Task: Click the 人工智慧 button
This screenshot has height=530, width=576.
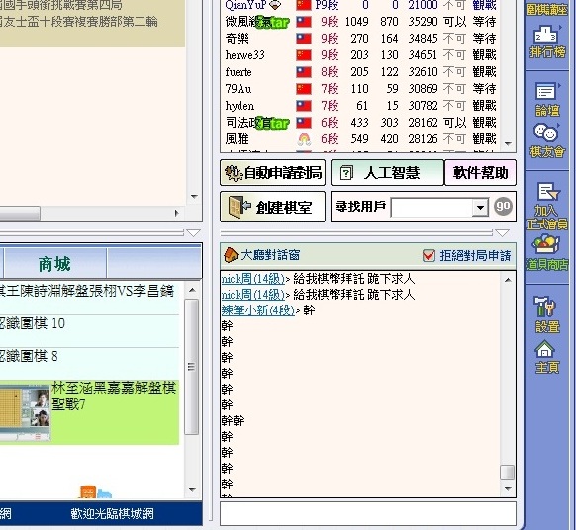Action: point(388,172)
